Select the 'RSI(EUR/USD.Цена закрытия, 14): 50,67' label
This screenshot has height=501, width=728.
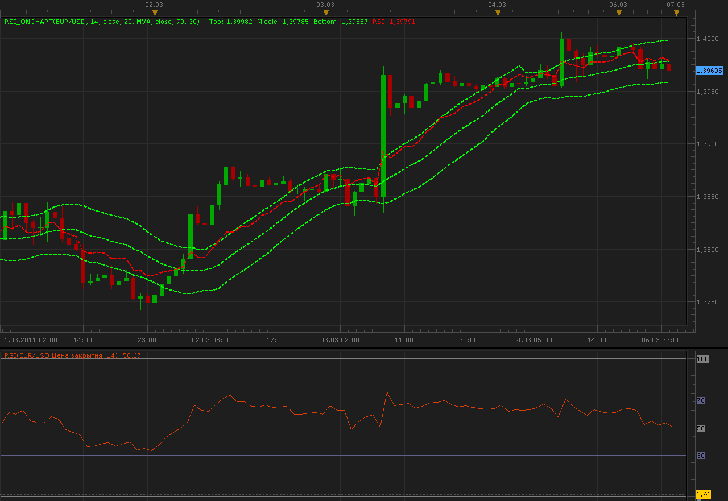coord(73,355)
